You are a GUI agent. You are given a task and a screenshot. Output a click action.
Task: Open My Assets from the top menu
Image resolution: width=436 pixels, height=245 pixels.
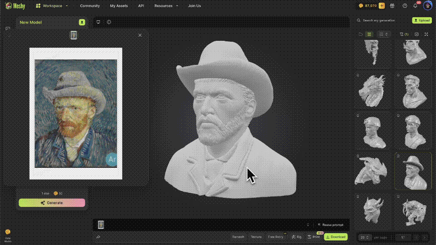pos(119,6)
